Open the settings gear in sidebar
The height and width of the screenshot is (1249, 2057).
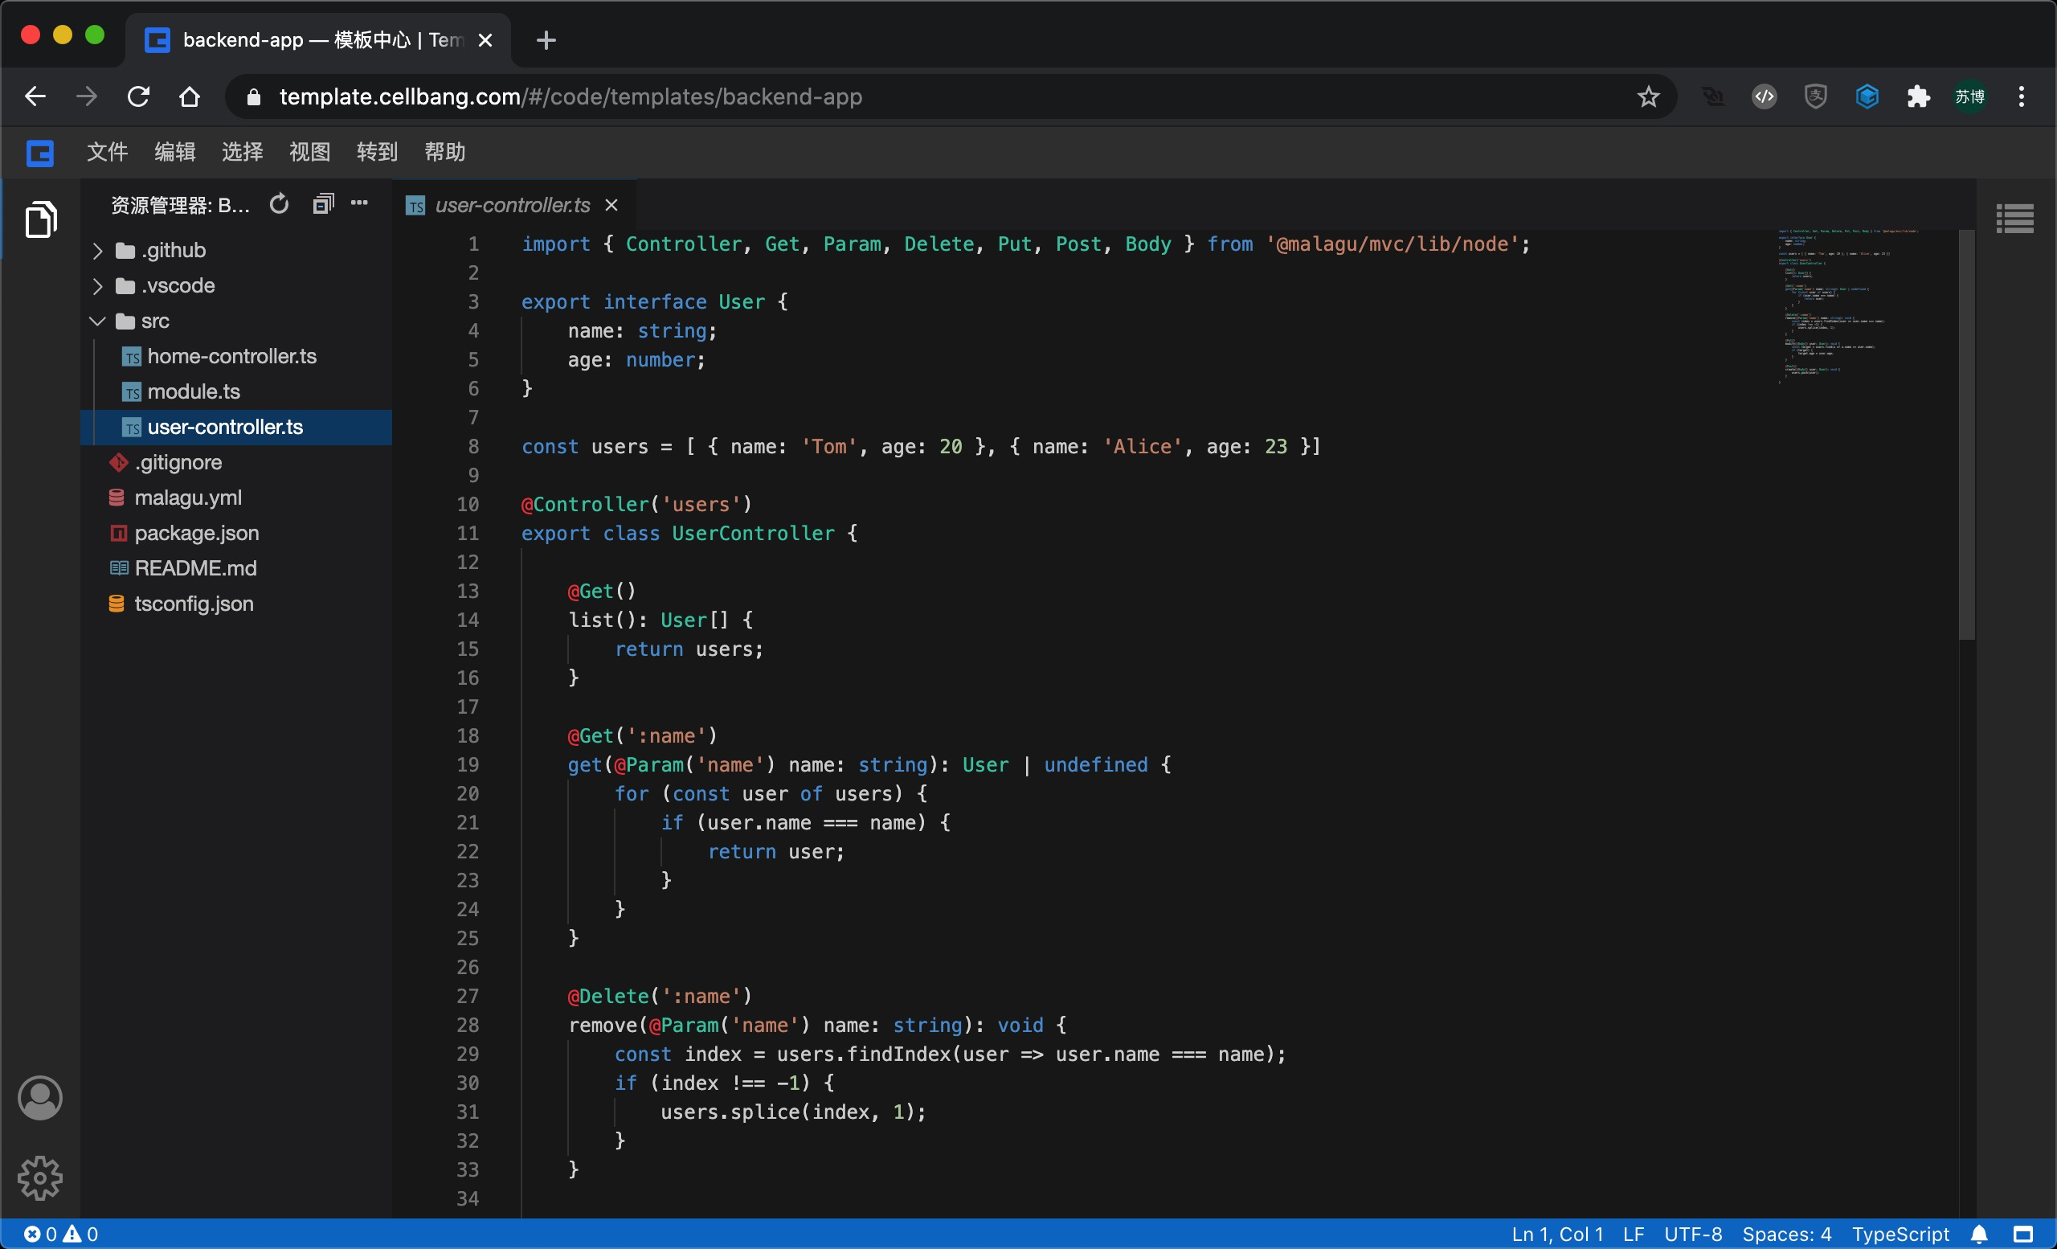click(x=40, y=1177)
